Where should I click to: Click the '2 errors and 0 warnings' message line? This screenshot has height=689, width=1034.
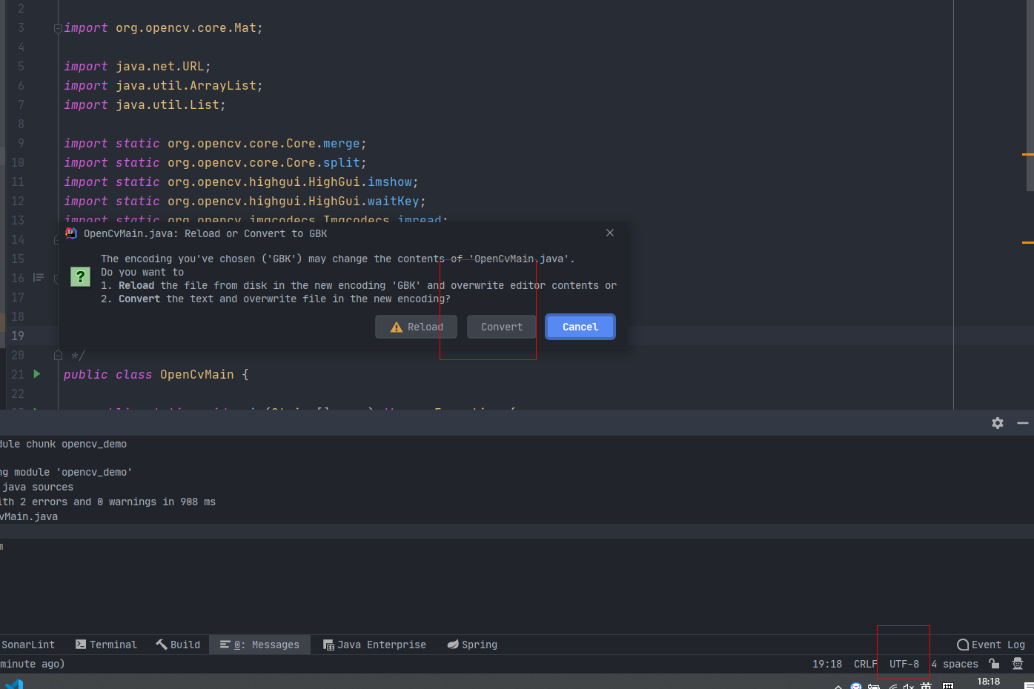[x=108, y=502]
